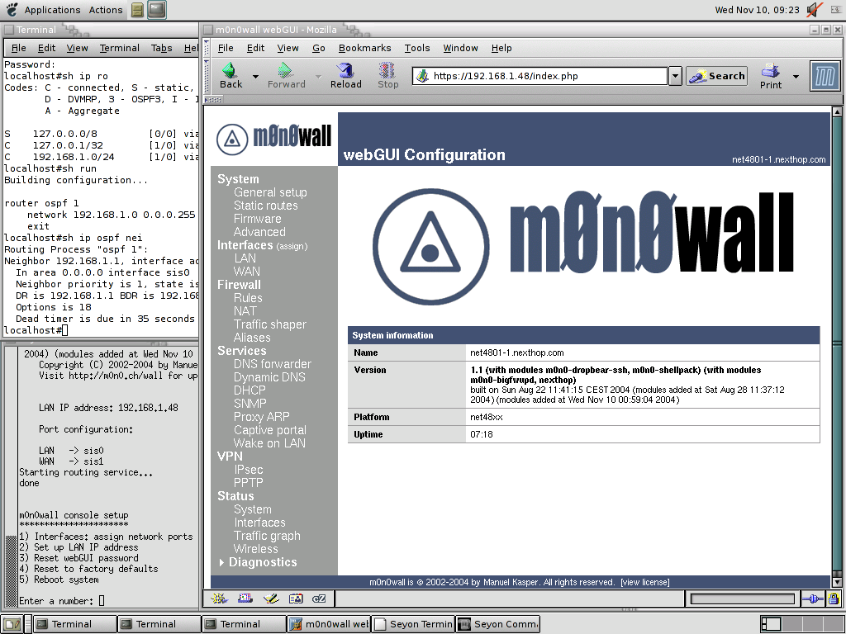The width and height of the screenshot is (846, 634).
Task: Open Composer from the status bar icon
Action: [270, 598]
